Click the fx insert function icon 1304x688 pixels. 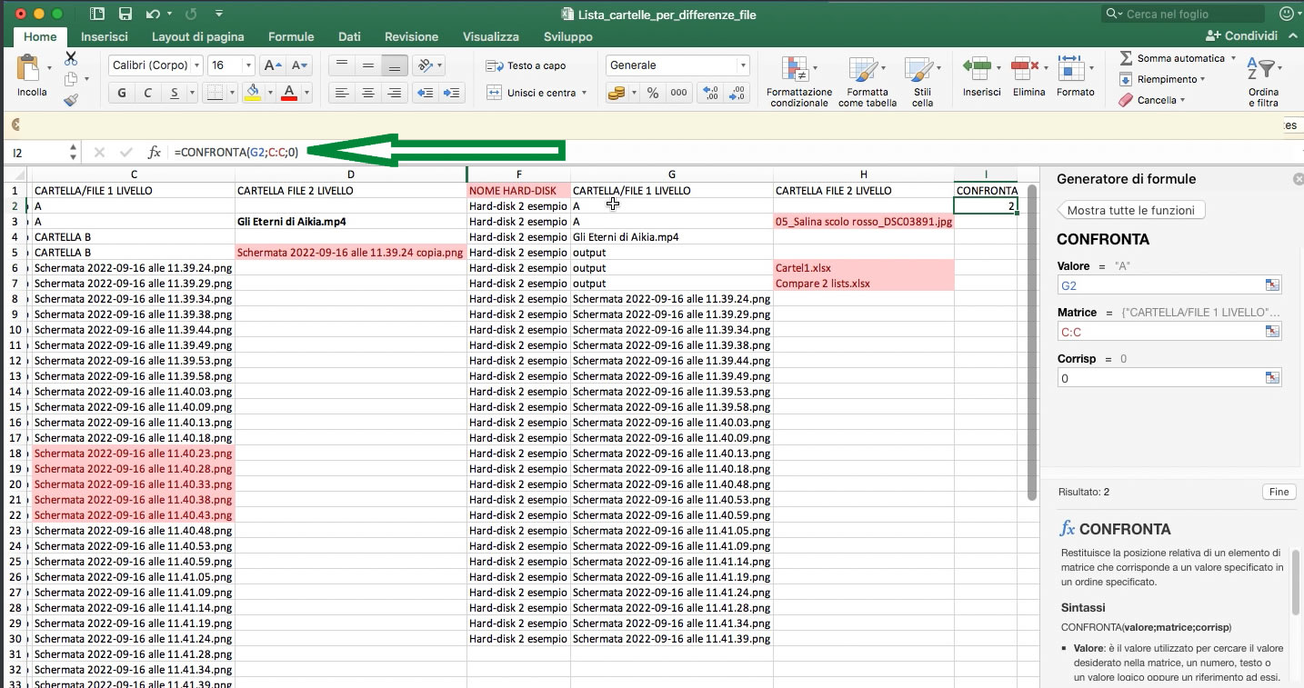(x=155, y=152)
